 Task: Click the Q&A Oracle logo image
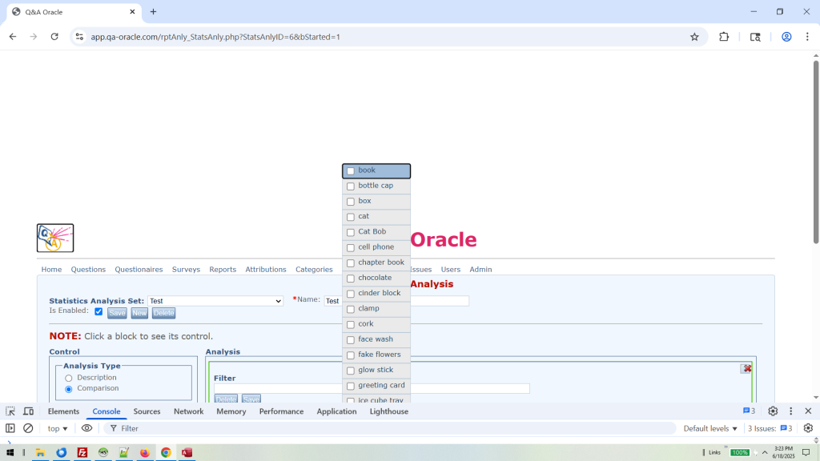[x=55, y=238]
